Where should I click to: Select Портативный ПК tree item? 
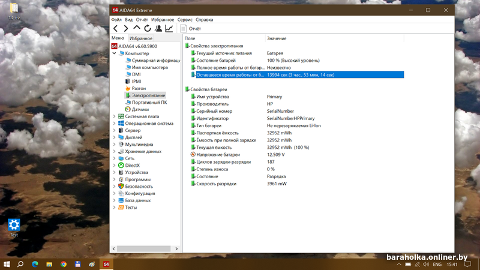pyautogui.click(x=149, y=103)
